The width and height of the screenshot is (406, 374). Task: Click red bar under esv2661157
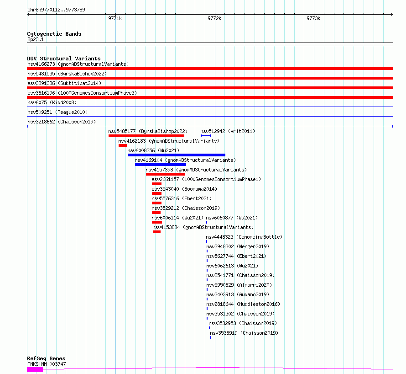(x=156, y=184)
